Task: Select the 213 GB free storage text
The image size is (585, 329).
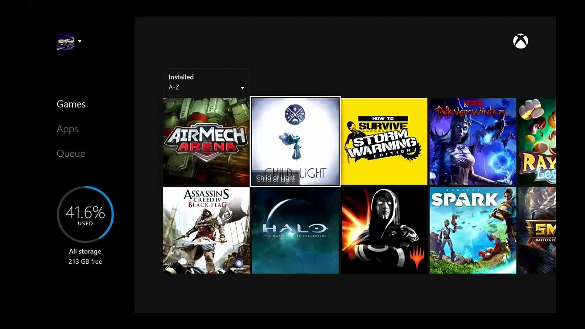Action: tap(85, 261)
